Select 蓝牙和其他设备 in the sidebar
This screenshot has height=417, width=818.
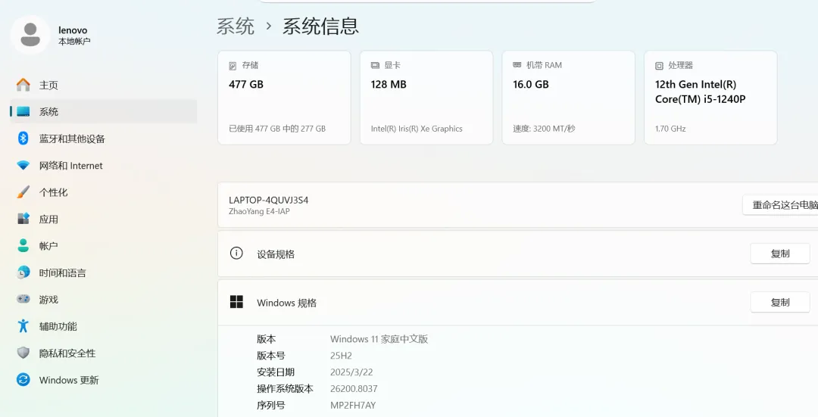[x=103, y=138]
